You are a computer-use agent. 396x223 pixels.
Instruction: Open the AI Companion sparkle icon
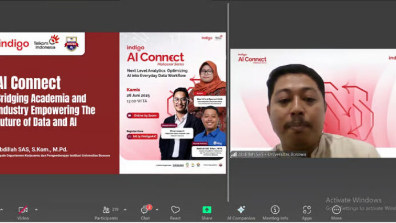241,210
